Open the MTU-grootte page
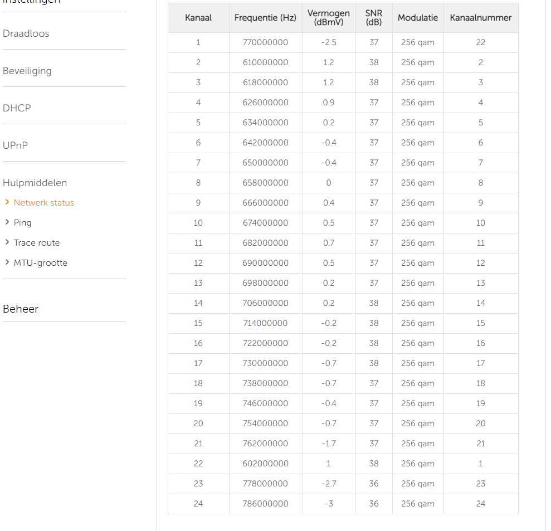 point(41,263)
